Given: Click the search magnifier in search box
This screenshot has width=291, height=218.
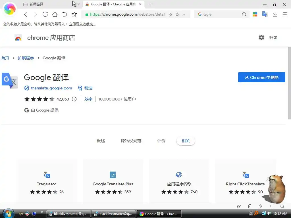Looking at the screenshot, I should [x=244, y=14].
